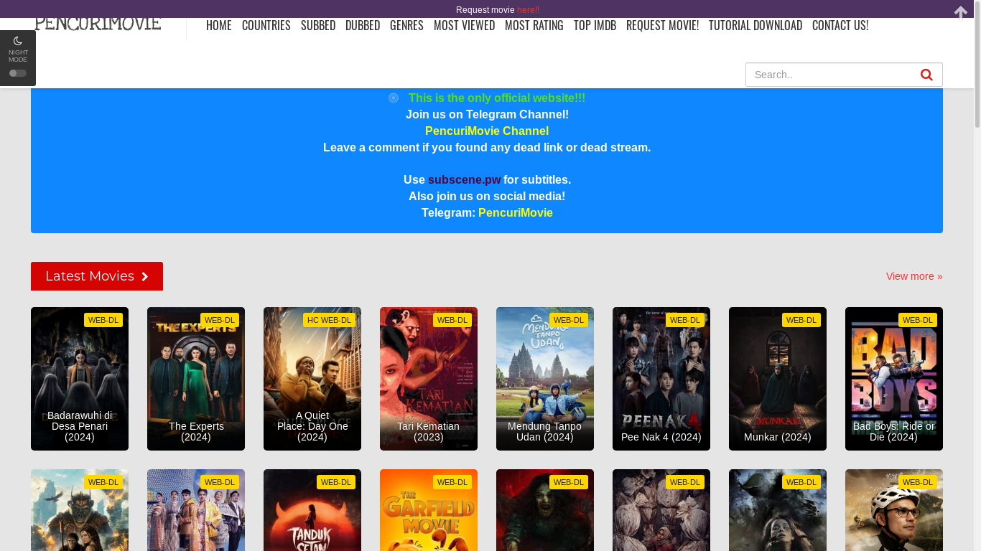Toggle the Night Mode switch
Screen dimensions: 981x551
point(18,73)
